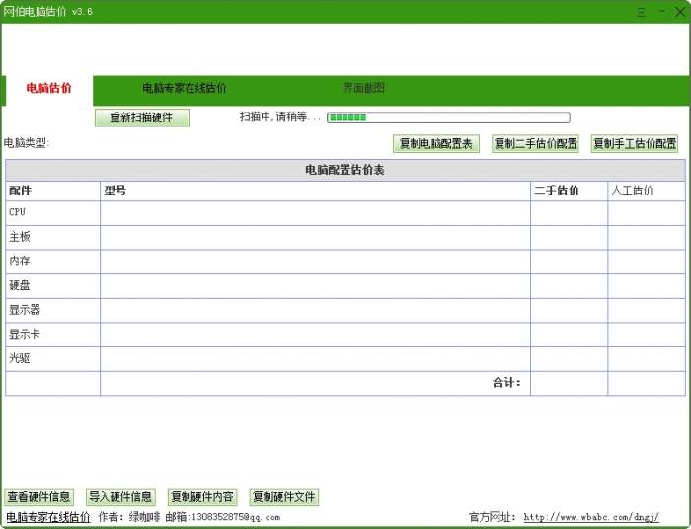This screenshot has height=529, width=691.
Task: Switch to the 电脑估价 tab
Action: pyautogui.click(x=48, y=88)
